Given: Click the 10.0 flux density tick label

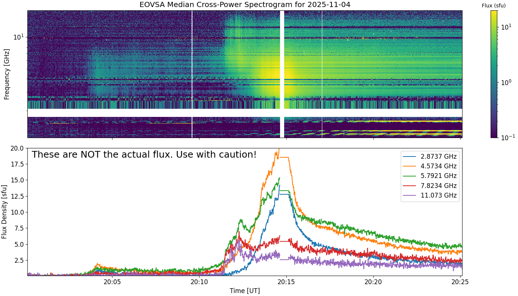Looking at the screenshot, I should pyautogui.click(x=17, y=212).
